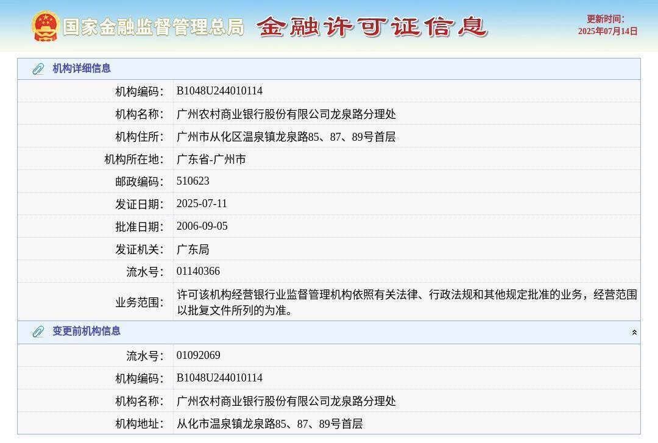Click postal code 510623
The image size is (658, 443).
click(193, 181)
